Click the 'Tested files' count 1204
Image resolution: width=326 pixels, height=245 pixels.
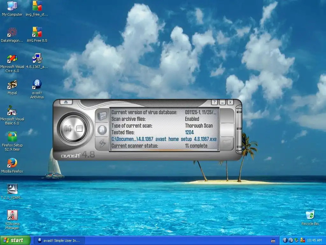point(189,132)
